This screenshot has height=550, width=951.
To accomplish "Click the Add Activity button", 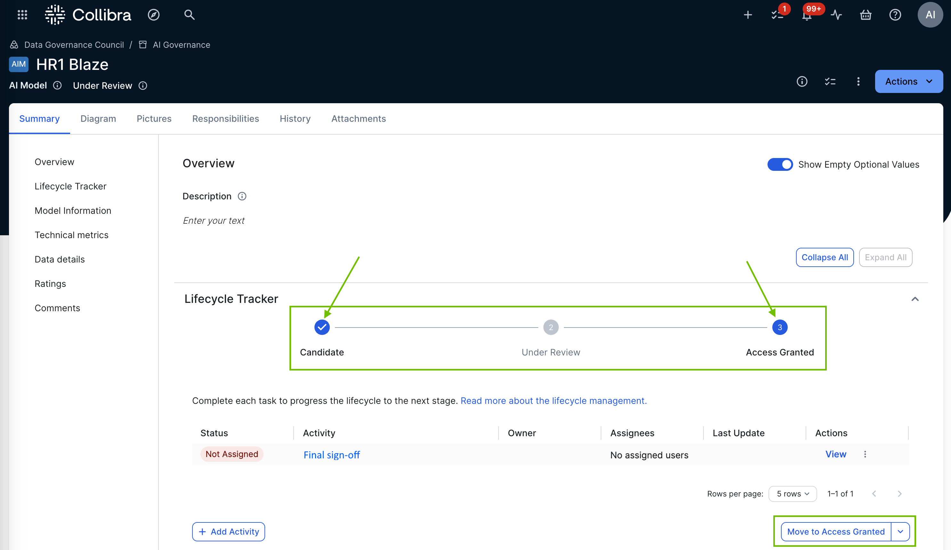I will pyautogui.click(x=228, y=531).
